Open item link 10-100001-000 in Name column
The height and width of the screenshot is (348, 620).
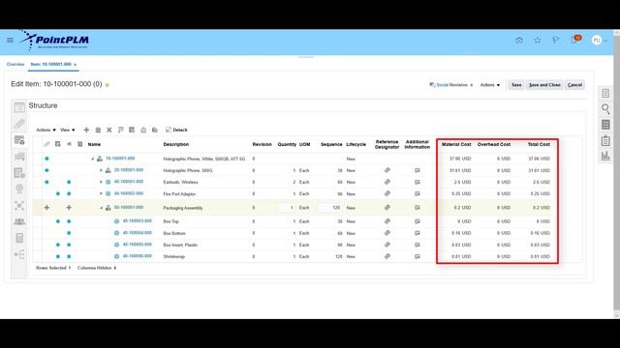coord(120,159)
